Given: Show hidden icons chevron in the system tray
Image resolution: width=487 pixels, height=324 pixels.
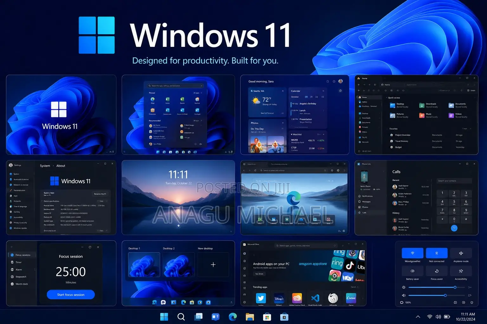Looking at the screenshot, I should (x=418, y=317).
